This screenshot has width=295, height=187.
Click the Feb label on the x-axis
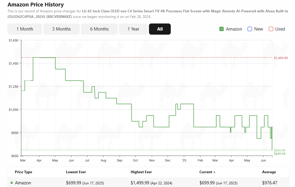[x=200, y=160]
